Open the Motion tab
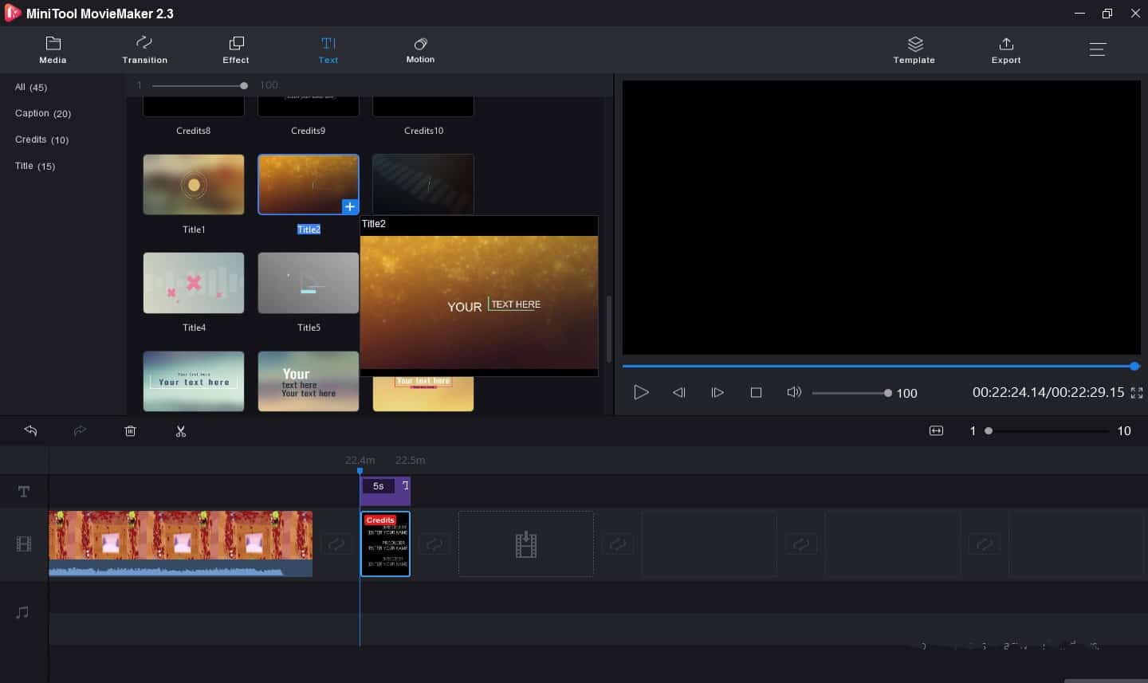This screenshot has height=683, width=1148. pos(420,49)
